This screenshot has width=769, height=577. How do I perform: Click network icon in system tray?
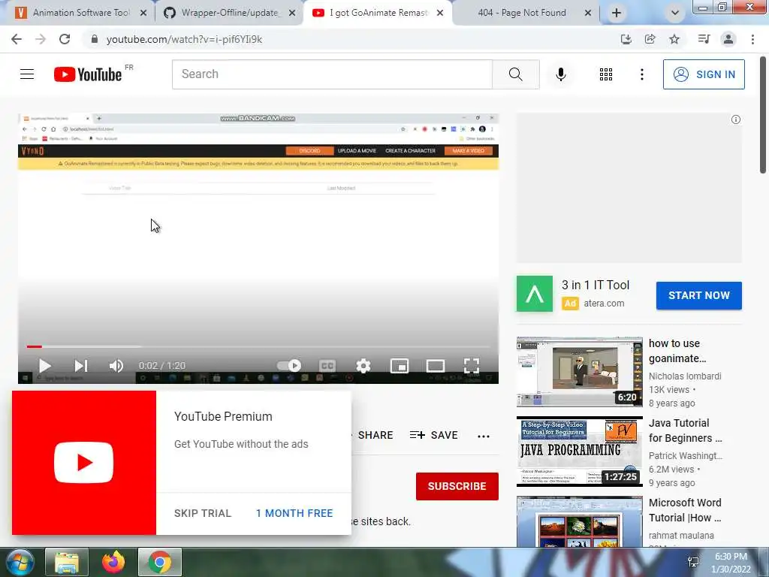coord(693,562)
